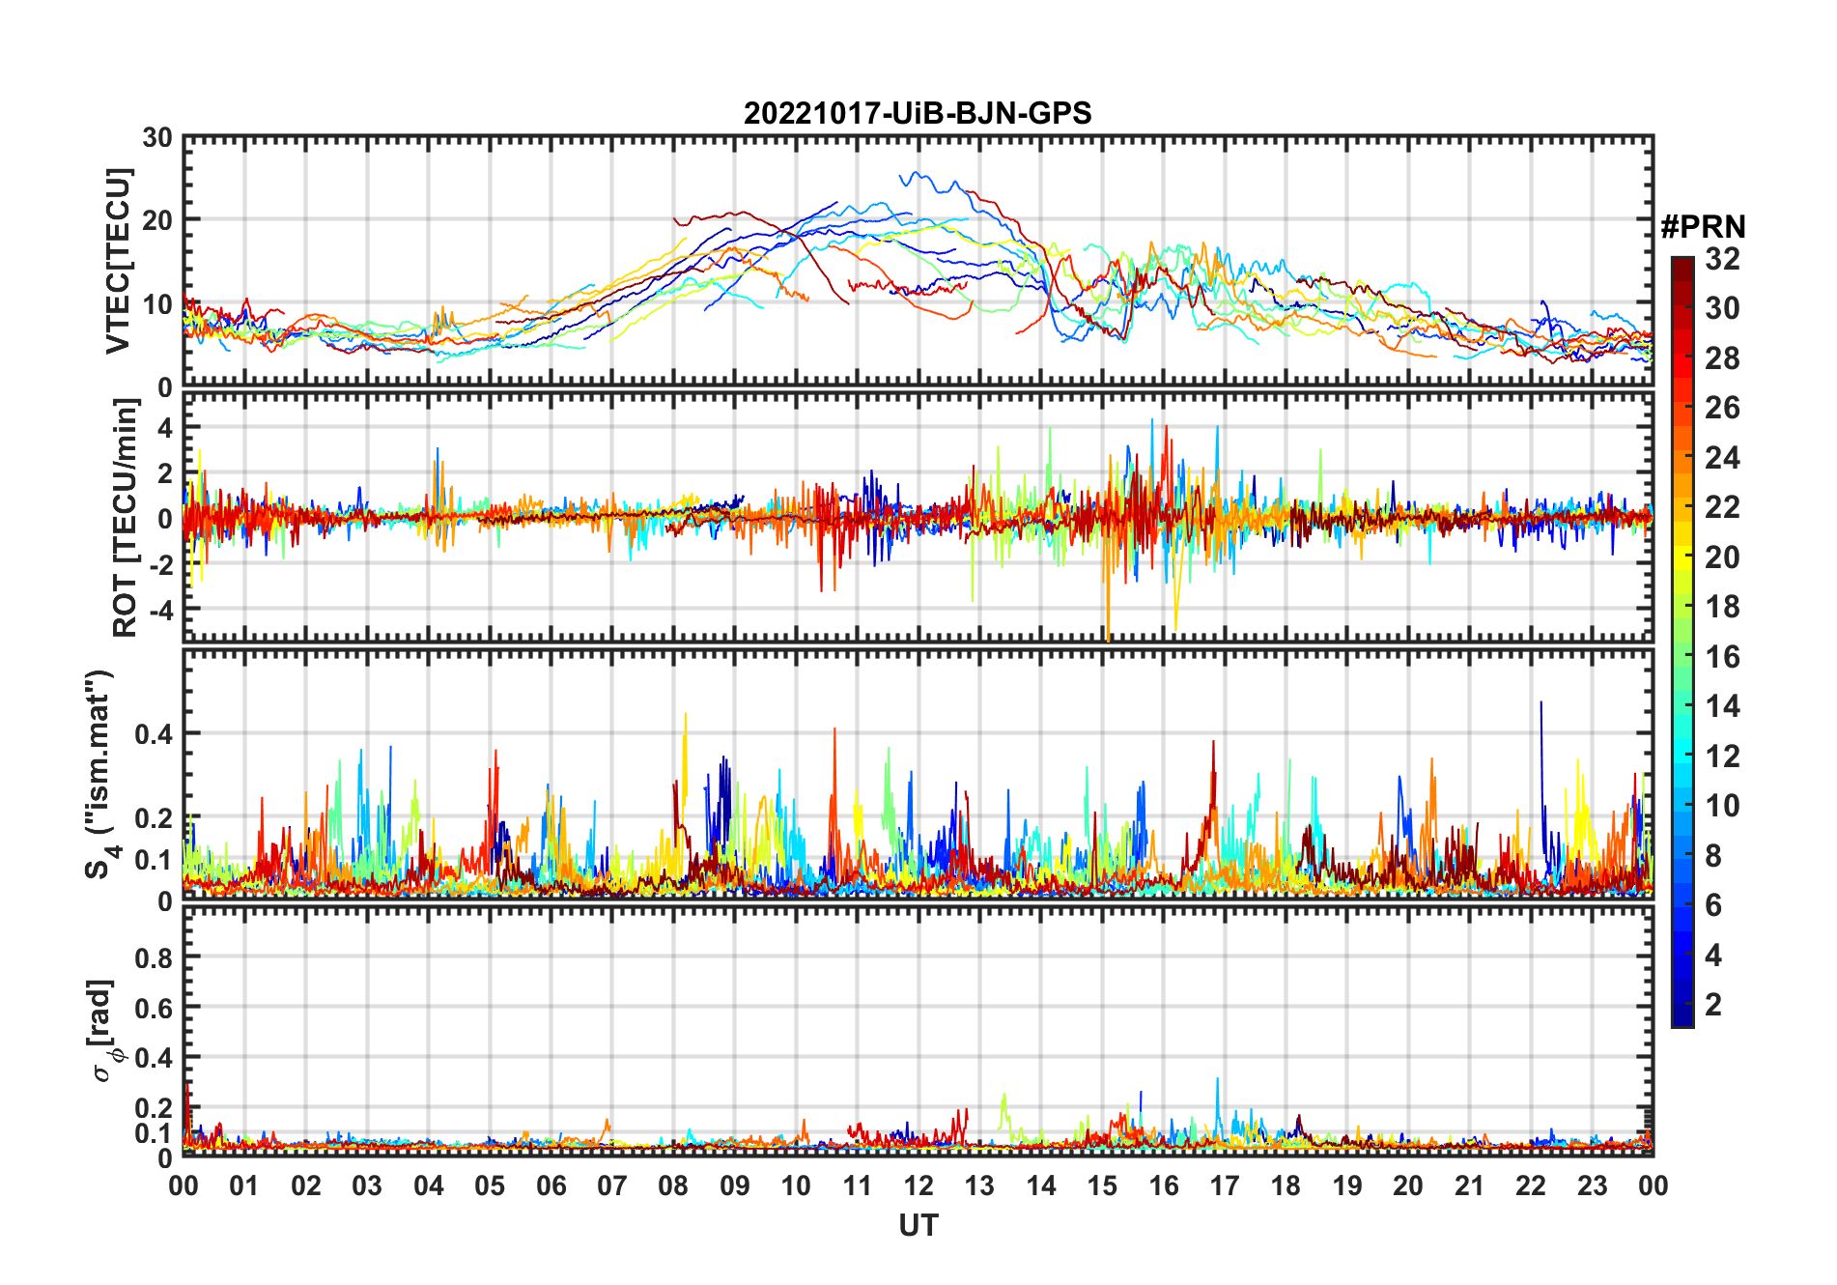This screenshot has width=1837, height=1285.
Task: Select the 0.8 tick on the sigma-phi axis
Action: pos(154,957)
